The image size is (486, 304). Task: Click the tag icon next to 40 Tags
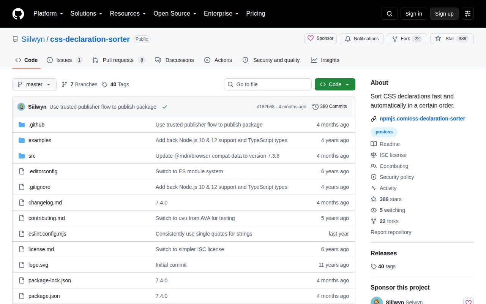tap(104, 84)
